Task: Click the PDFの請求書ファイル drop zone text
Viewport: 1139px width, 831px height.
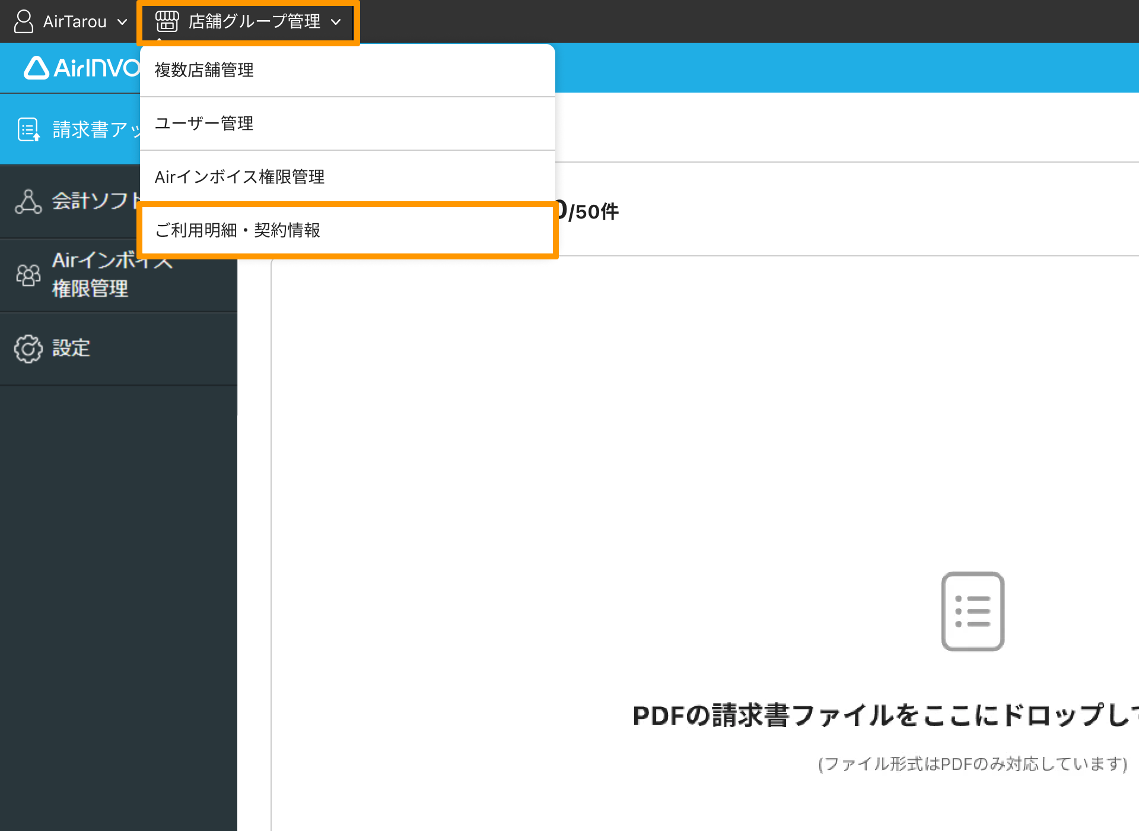Action: pyautogui.click(x=885, y=715)
